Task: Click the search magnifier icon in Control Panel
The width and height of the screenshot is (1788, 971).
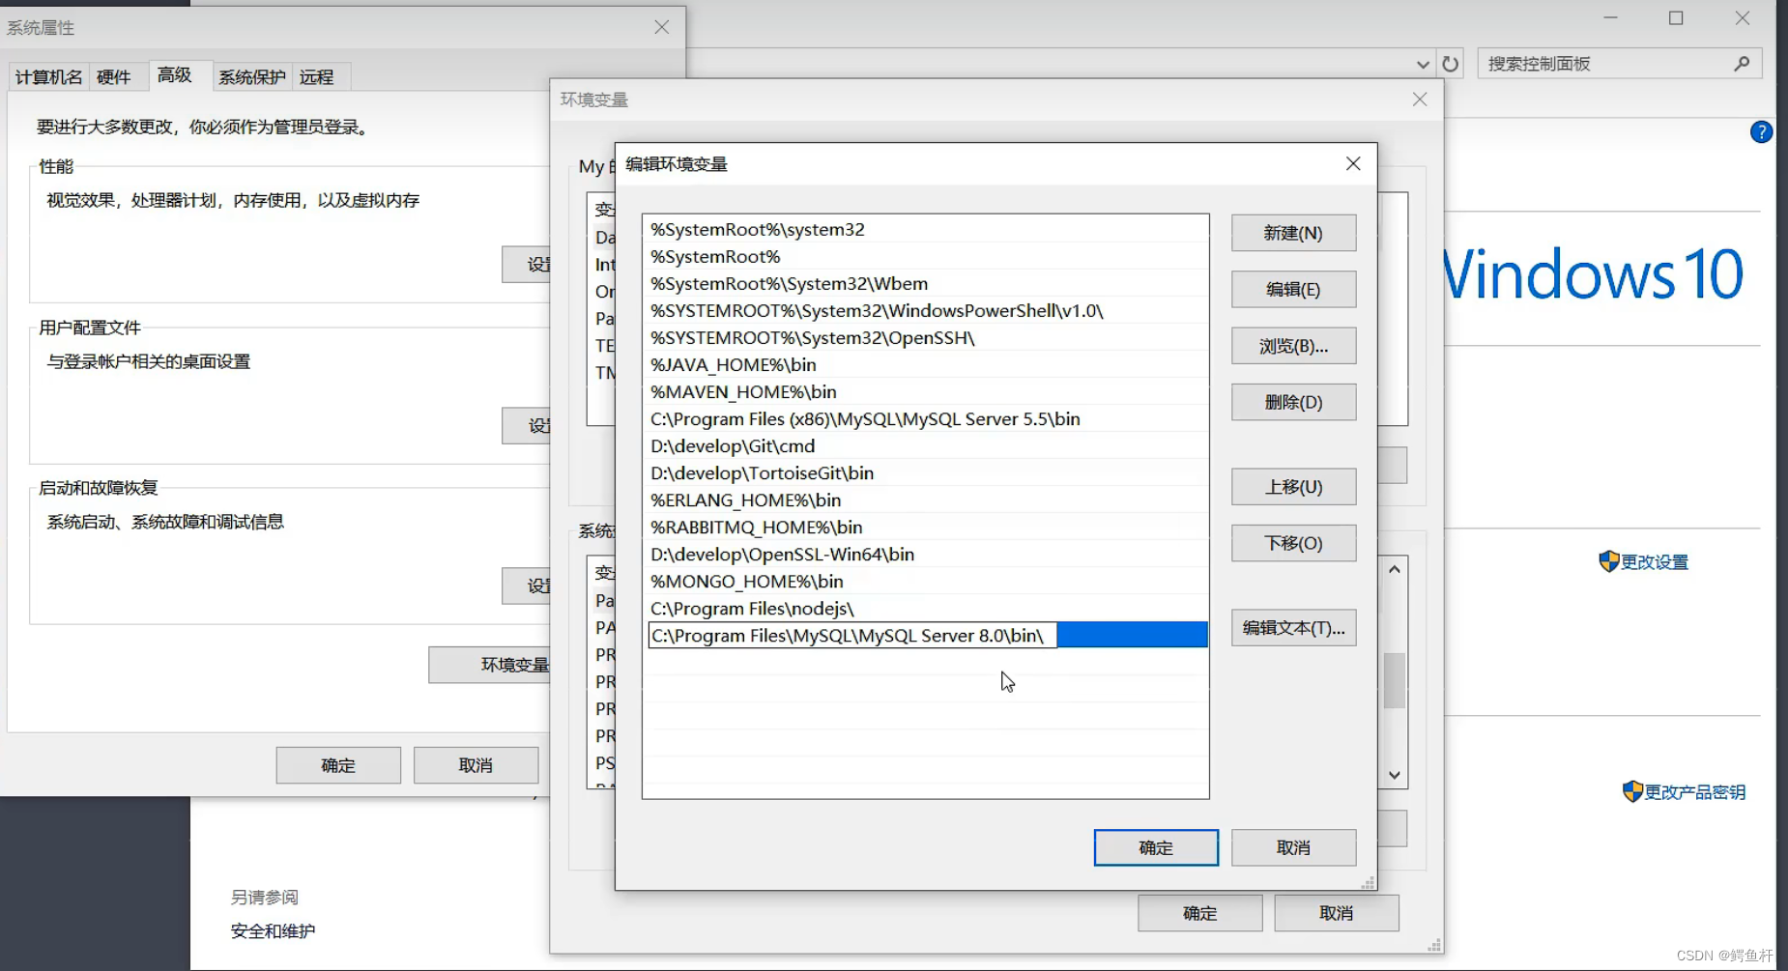Action: pyautogui.click(x=1742, y=64)
